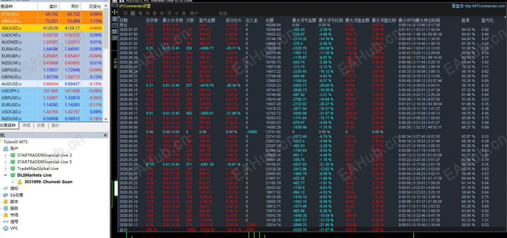
Task: Click the 合计 totals row label
Action: tap(123, 230)
